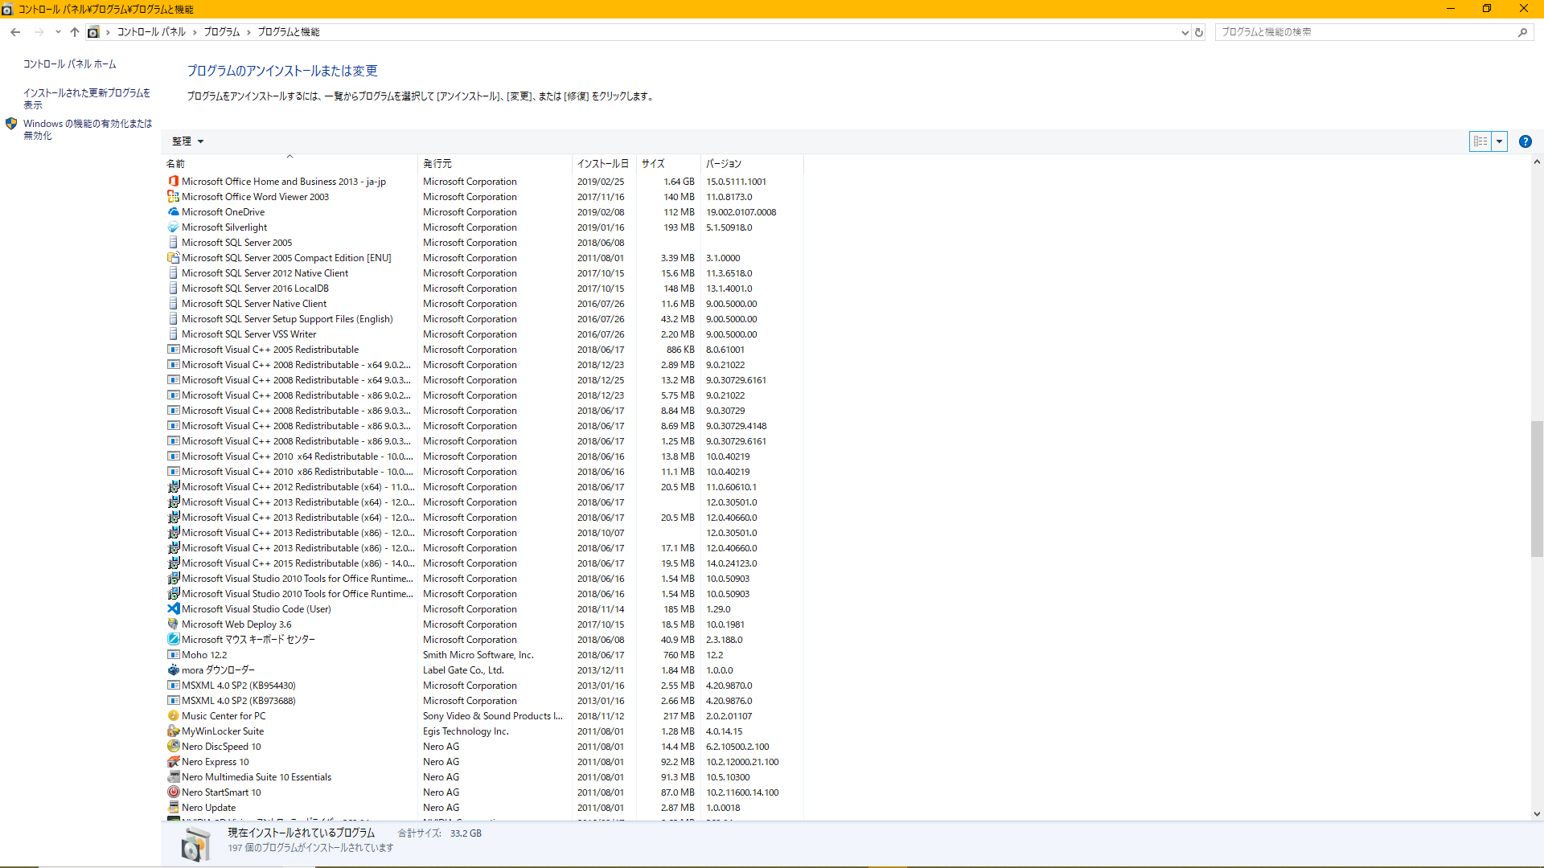1544x868 pixels.
Task: Expand the address bar history dropdown
Action: pyautogui.click(x=1185, y=32)
